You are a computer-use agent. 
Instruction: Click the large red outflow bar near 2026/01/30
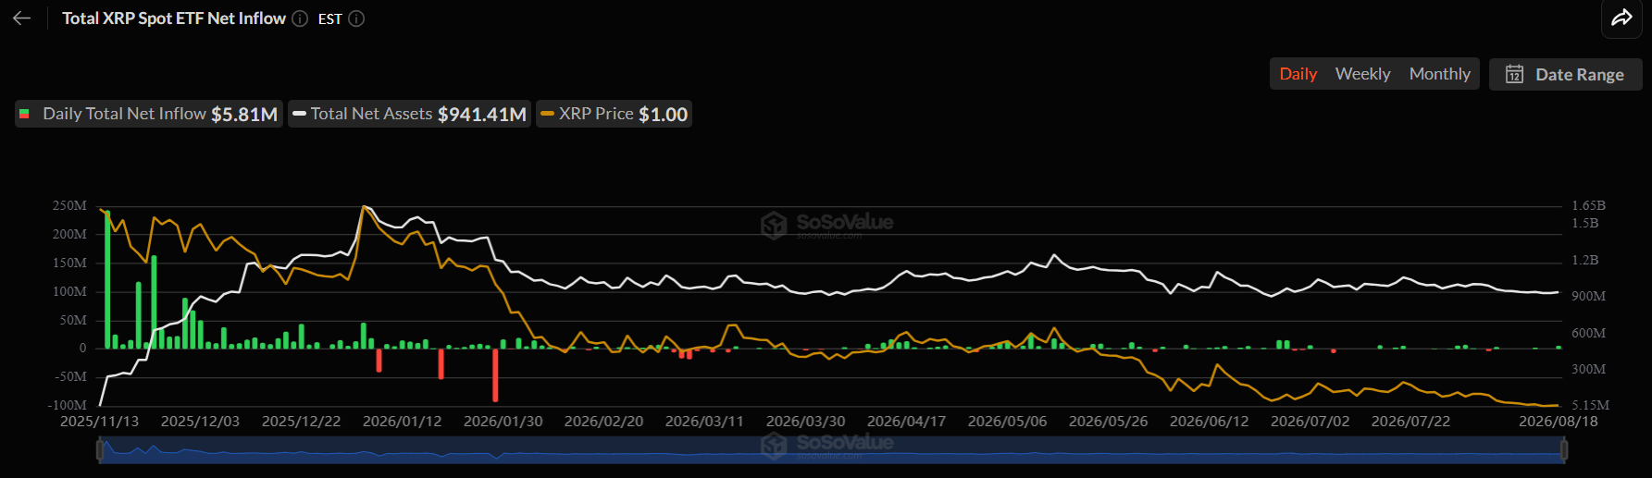point(495,374)
